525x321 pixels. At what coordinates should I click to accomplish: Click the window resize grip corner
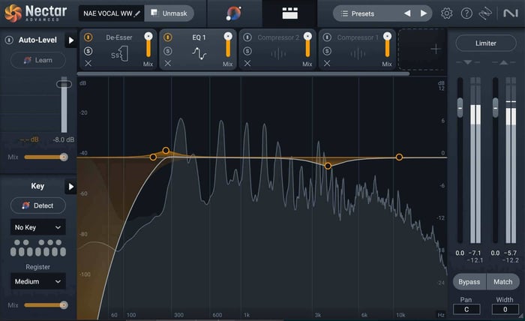521,316
